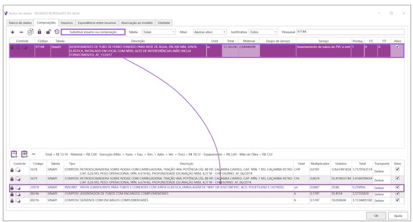
Task: Click lock icon in composition row 97144
Action: (x=12, y=47)
